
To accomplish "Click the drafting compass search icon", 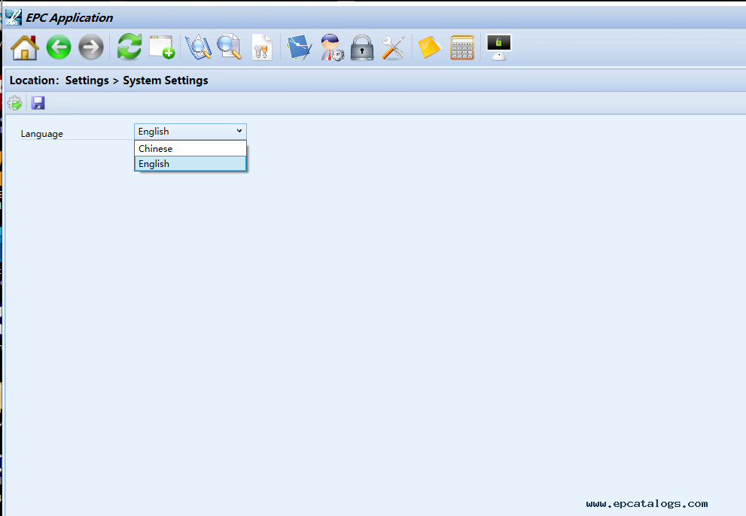I will click(199, 47).
